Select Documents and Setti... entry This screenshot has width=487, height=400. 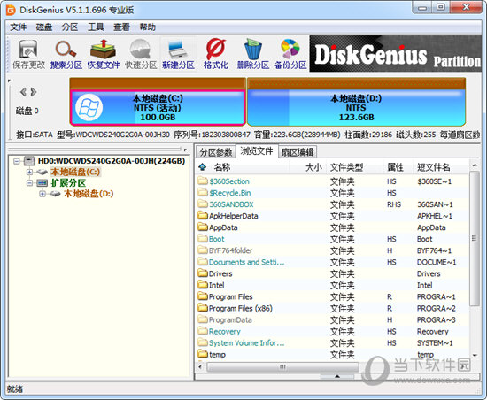[246, 262]
